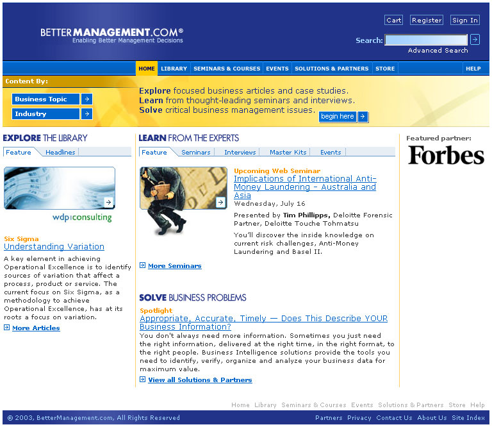Image resolution: width=492 pixels, height=427 pixels.
Task: Click the icon before More Seminars
Action: coord(142,265)
